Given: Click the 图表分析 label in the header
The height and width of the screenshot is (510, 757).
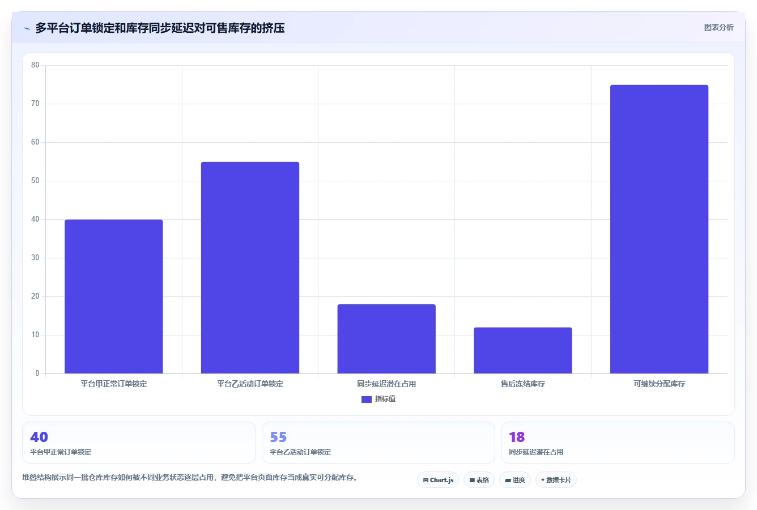Looking at the screenshot, I should 718,28.
